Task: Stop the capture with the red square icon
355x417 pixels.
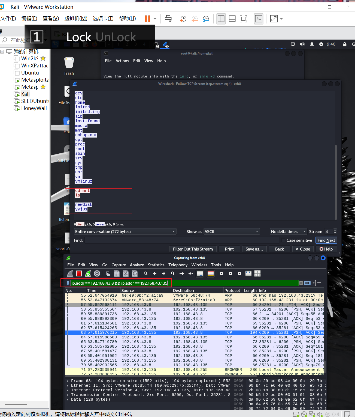Action: pos(79,273)
